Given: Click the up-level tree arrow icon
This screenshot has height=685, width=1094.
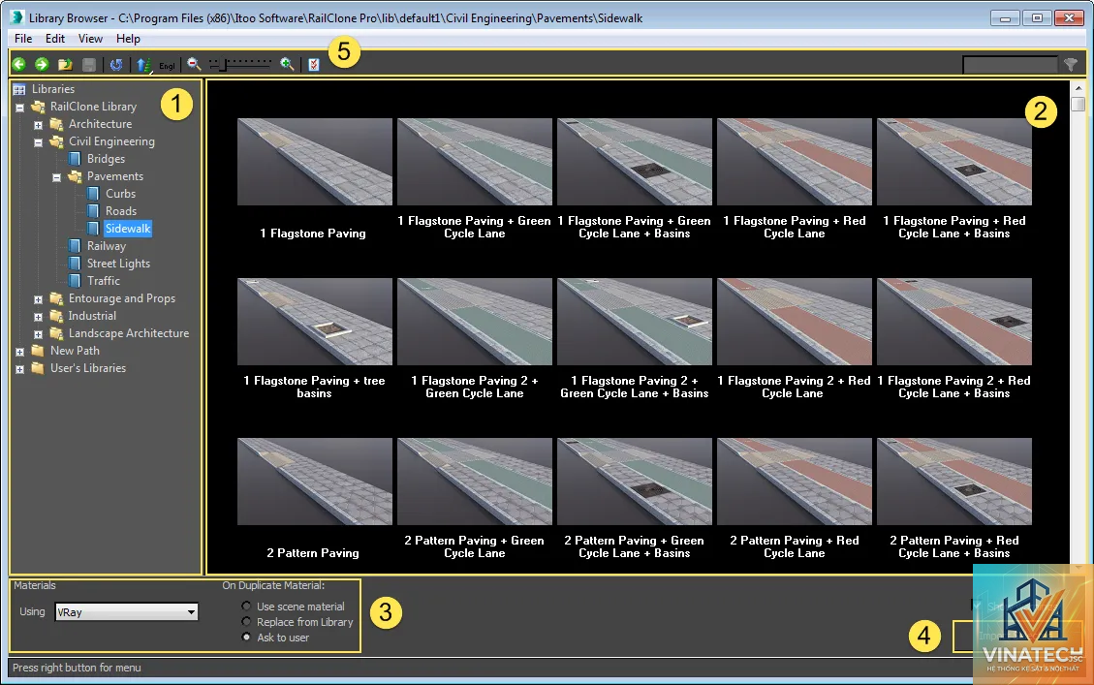Looking at the screenshot, I should pyautogui.click(x=143, y=65).
